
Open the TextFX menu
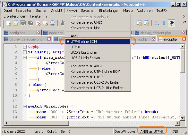tap(162, 11)
